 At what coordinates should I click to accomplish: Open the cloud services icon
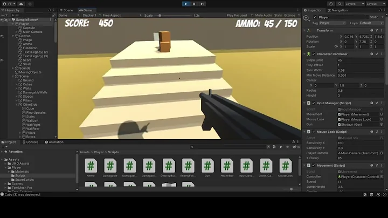click(x=21, y=4)
